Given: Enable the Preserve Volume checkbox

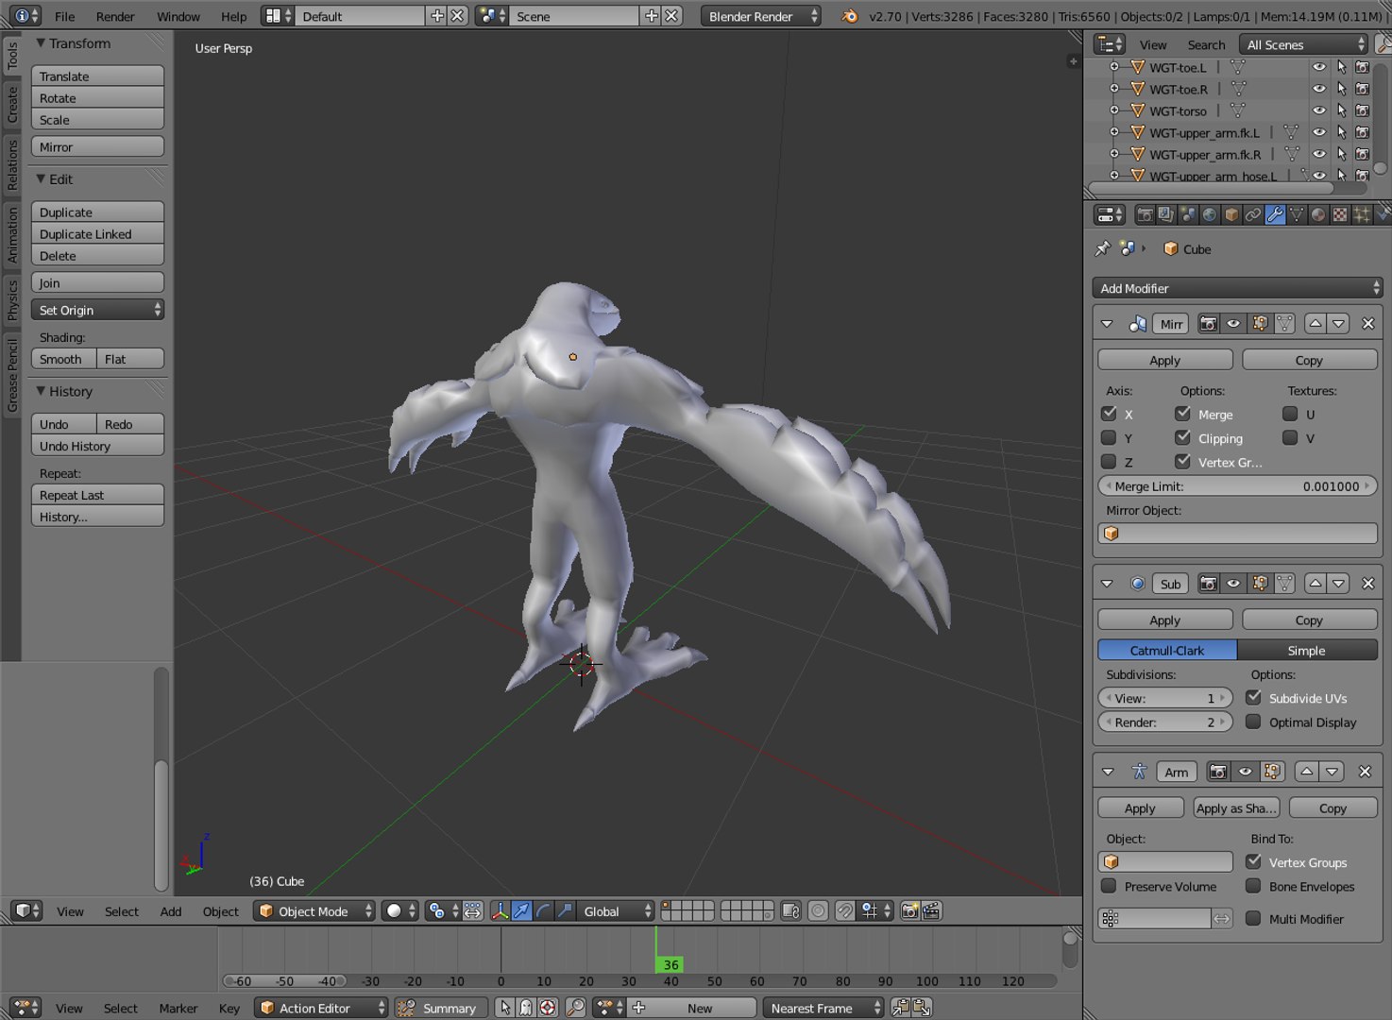Looking at the screenshot, I should tap(1109, 886).
